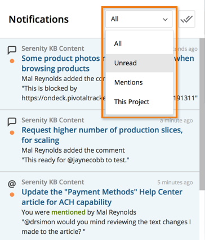Open the "Payment Methods" Help Center article story

pos(102,197)
